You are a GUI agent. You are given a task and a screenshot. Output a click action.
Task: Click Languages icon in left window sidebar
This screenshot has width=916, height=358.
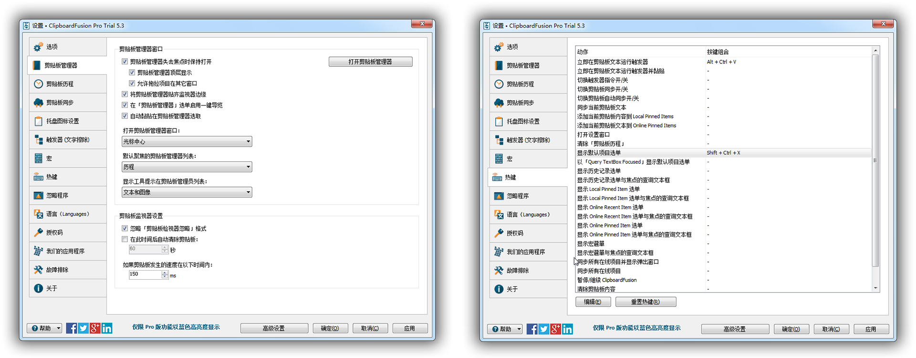[38, 214]
